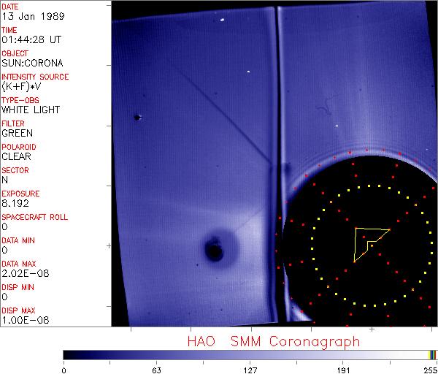Screen dimensions: 438x374
Task: Click the small dark spot in the upper-left of the image
Action: click(x=137, y=117)
